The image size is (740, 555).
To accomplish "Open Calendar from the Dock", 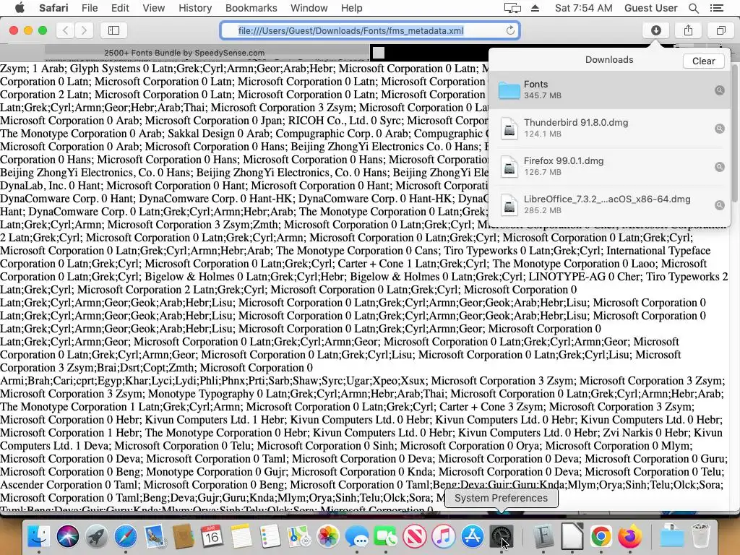I will 212,537.
